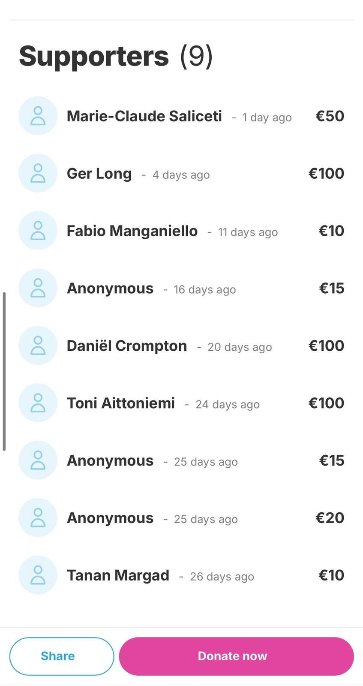
Task: Select the Marie-Claude Saliceti supporter name
Action: pos(144,116)
